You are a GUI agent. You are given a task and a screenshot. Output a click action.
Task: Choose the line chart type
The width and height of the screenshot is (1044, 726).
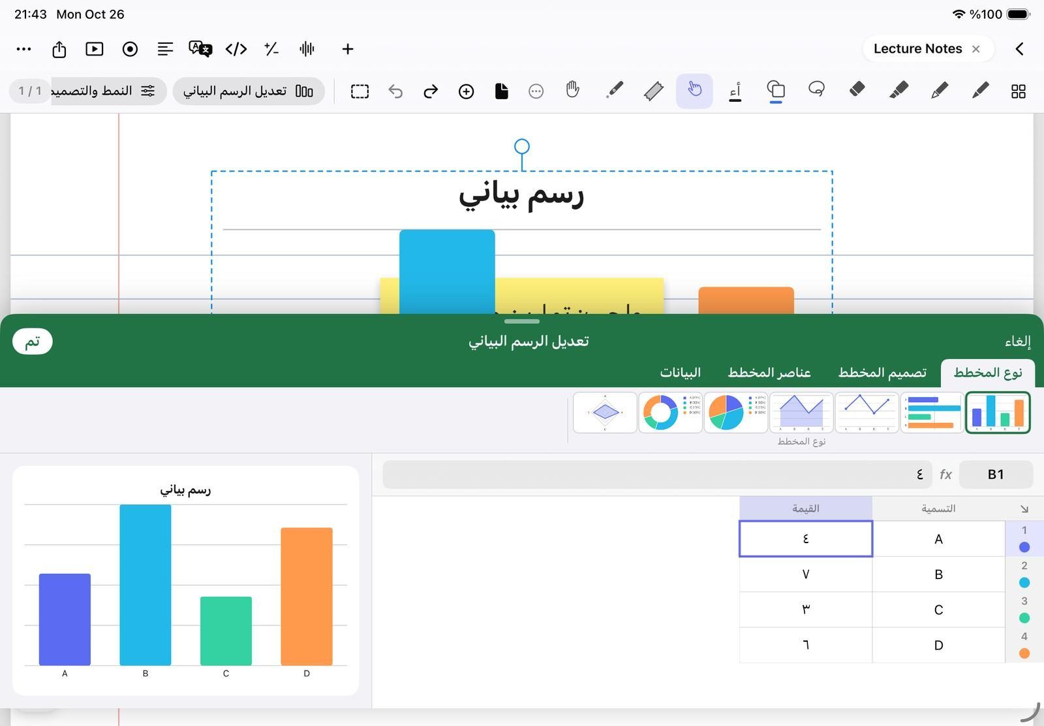[x=867, y=413]
